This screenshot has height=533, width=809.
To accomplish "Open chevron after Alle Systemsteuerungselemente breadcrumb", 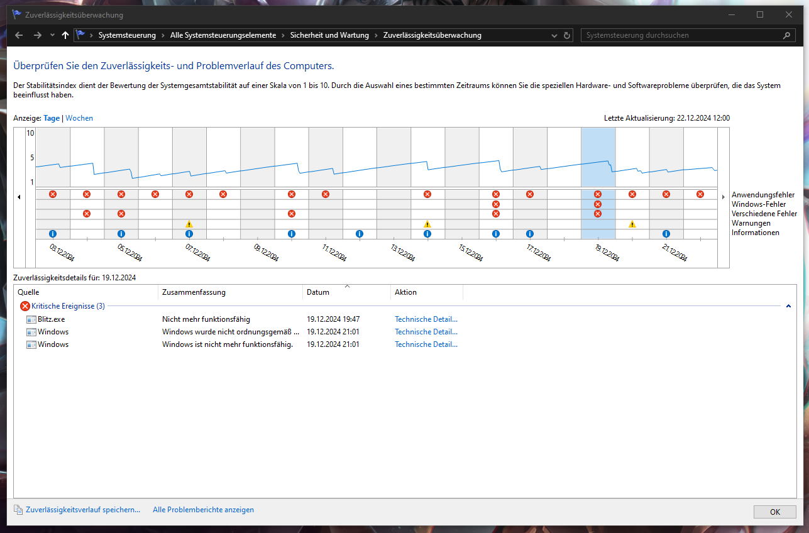I will (283, 36).
